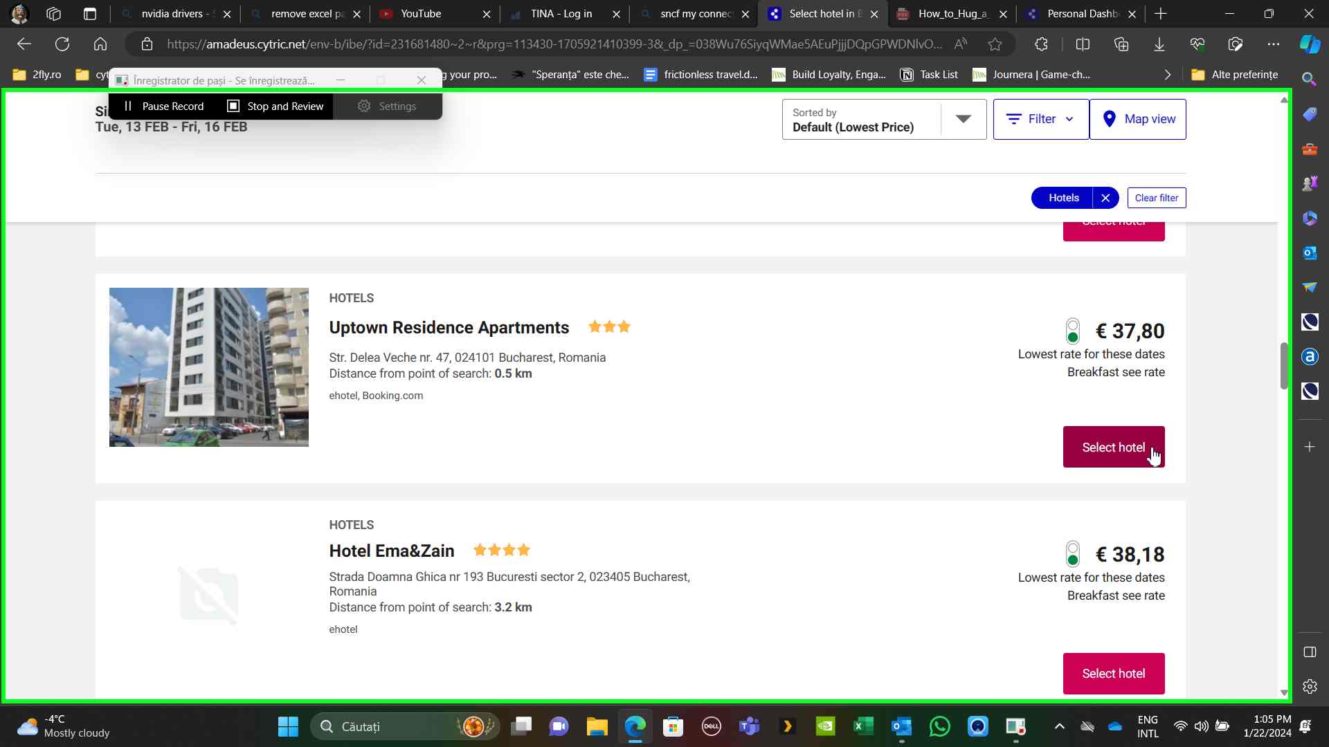Select the Hotel Ema&Zain hotel
The height and width of the screenshot is (747, 1329).
pyautogui.click(x=1114, y=673)
